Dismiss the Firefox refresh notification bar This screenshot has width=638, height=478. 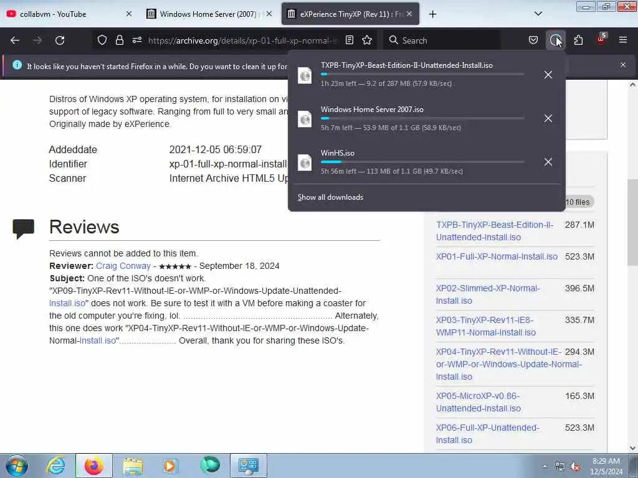point(623,65)
